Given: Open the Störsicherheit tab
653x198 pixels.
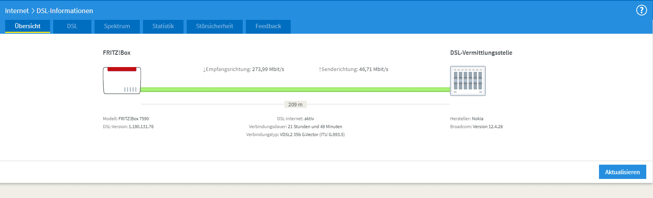Looking at the screenshot, I should click(214, 27).
